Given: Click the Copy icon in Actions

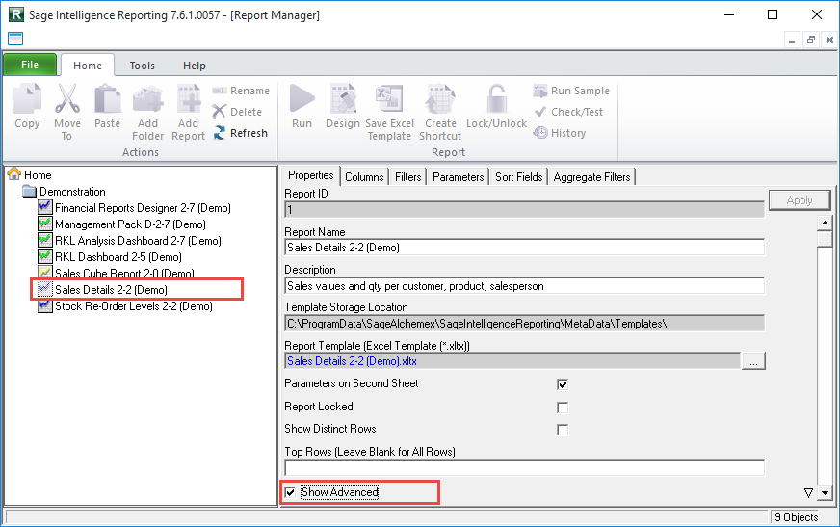Looking at the screenshot, I should click(27, 101).
